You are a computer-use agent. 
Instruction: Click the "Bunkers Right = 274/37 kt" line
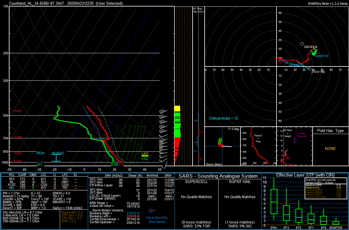[x=115, y=213]
